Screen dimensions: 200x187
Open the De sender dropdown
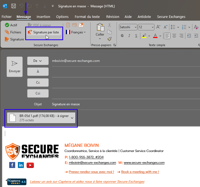click(38, 61)
